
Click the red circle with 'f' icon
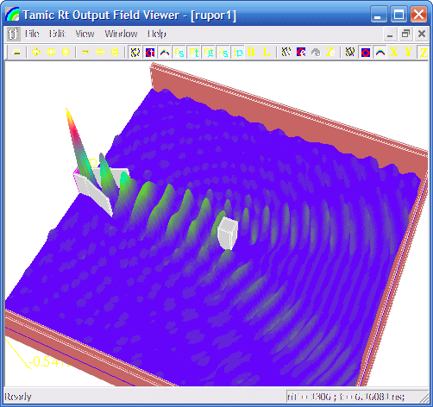pos(150,53)
